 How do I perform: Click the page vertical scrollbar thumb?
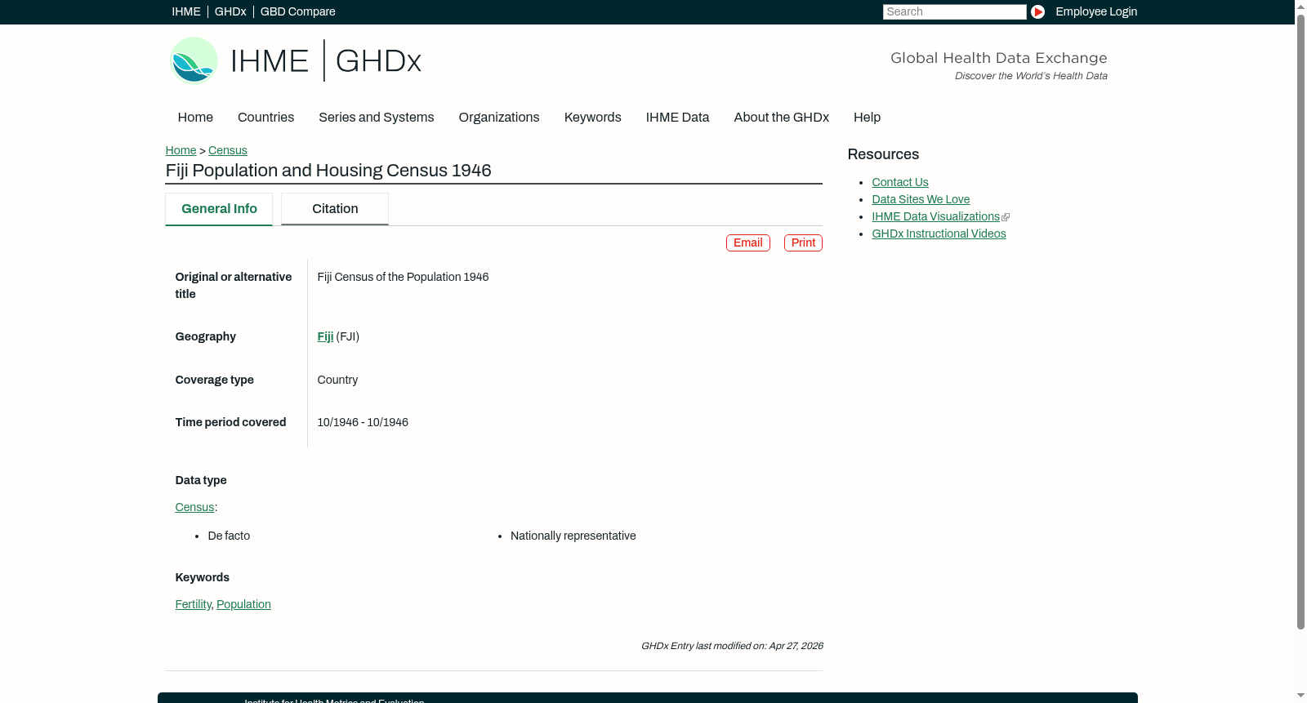point(1300,322)
